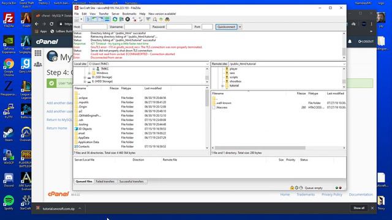Select 'shoutbox' folder in remote tree
The image size is (392, 220).
[235, 81]
